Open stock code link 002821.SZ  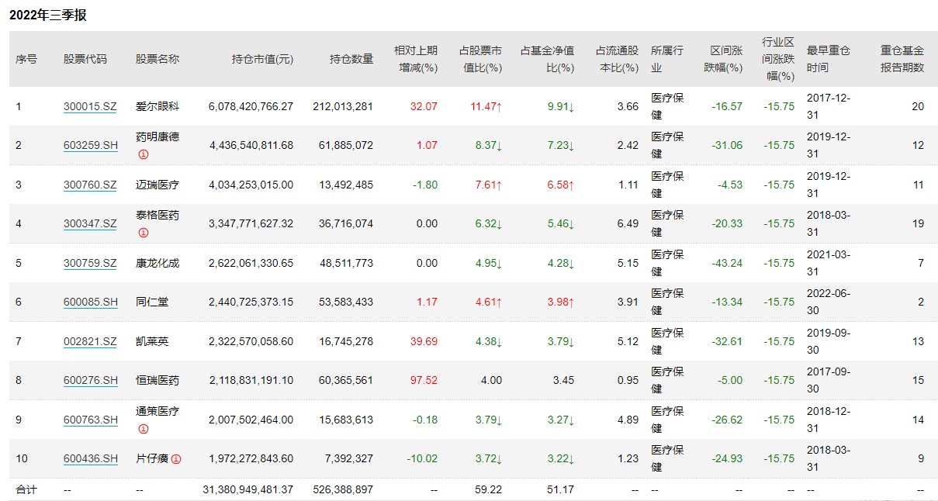[x=90, y=341]
